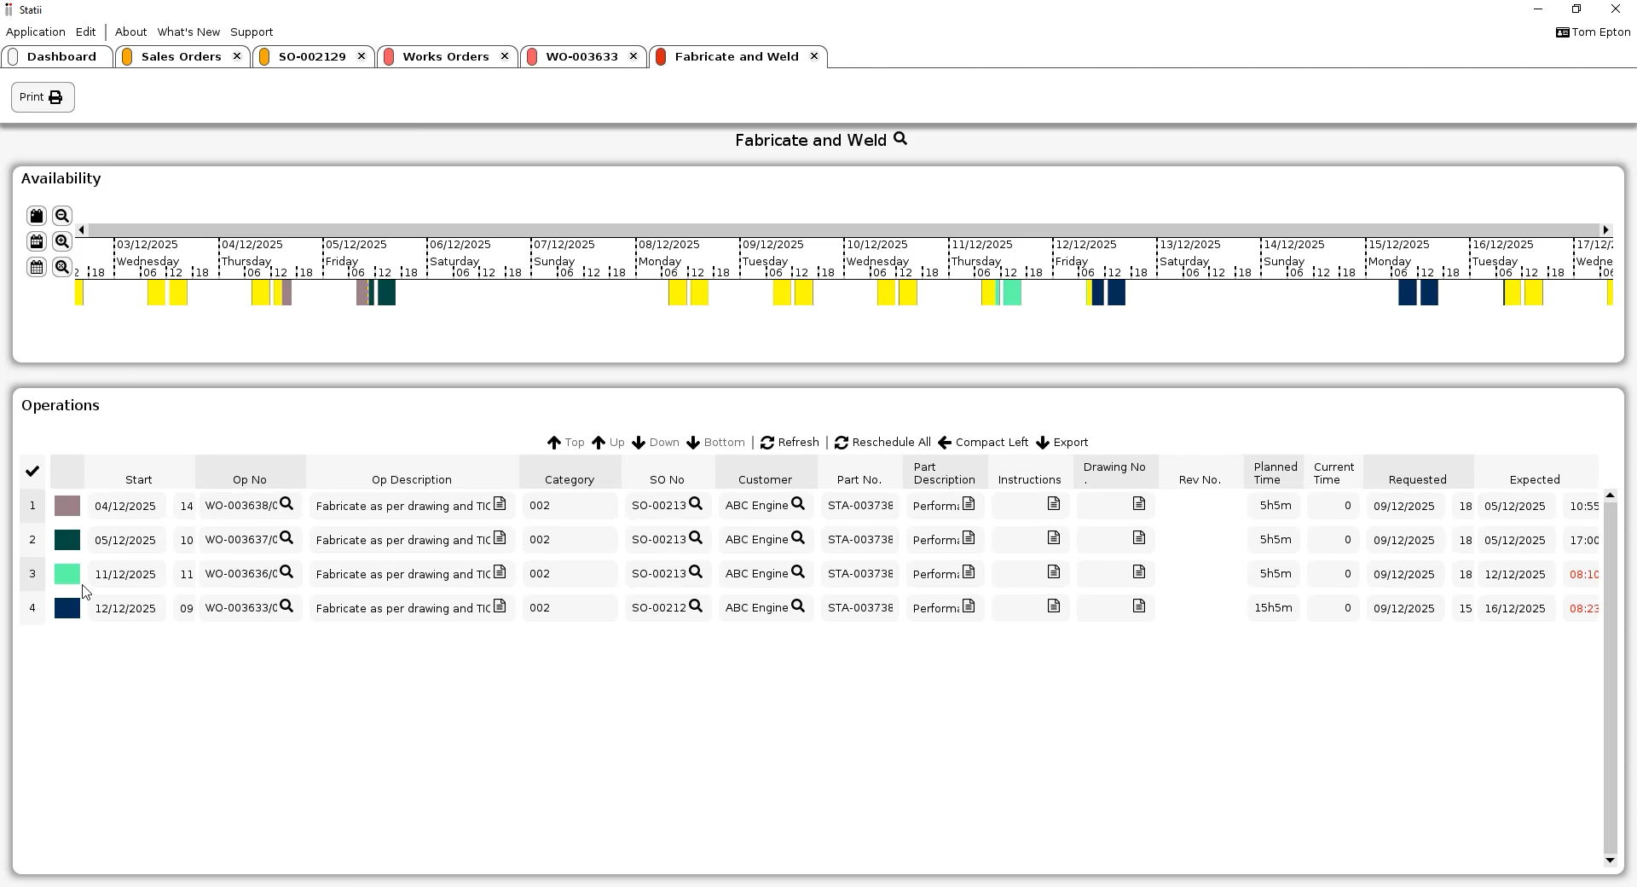This screenshot has height=887, width=1637.
Task: Click the Start date field showing 04/12/2025
Action: pyautogui.click(x=126, y=506)
